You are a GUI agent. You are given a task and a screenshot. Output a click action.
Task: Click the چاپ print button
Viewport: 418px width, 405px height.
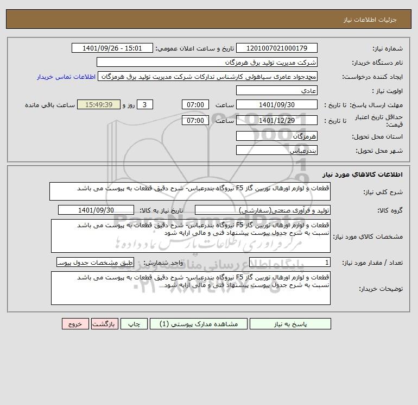coord(134,323)
